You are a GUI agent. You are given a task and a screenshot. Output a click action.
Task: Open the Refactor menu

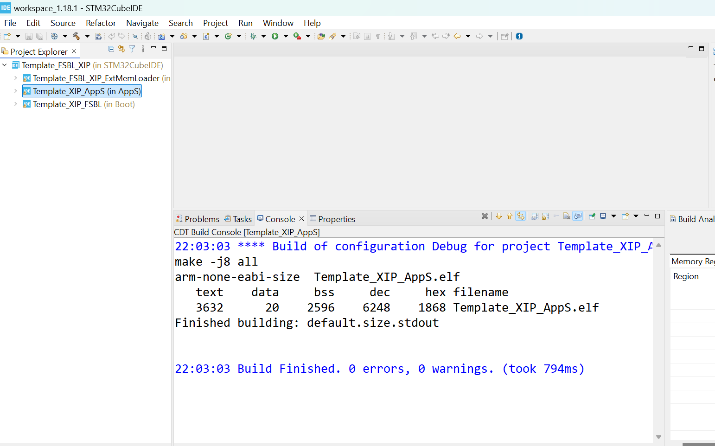coord(101,23)
